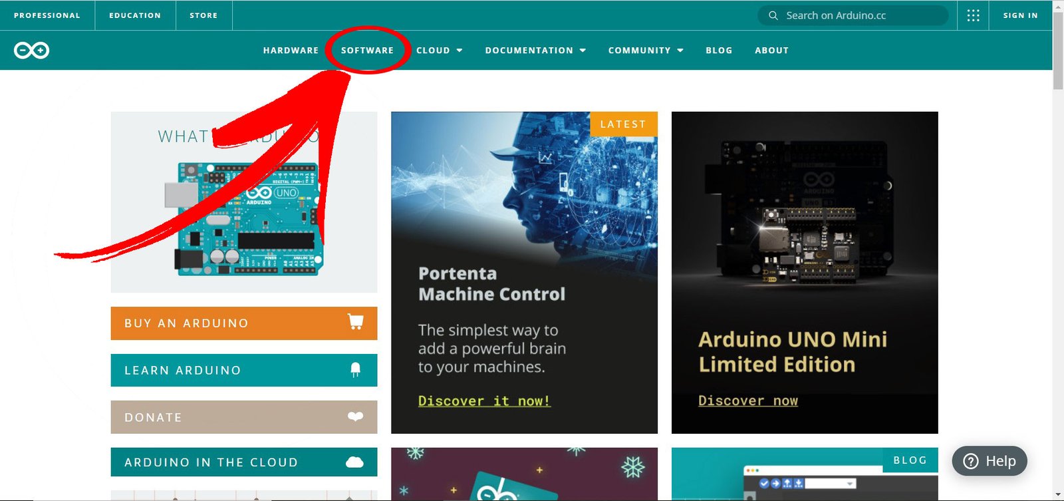
Task: Click the scrollbar up arrow
Action: click(x=1058, y=5)
